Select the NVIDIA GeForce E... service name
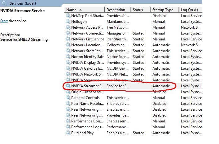The image size is (219, 144). click(x=87, y=68)
